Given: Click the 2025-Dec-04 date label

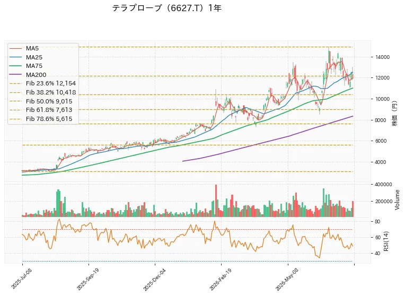Looking at the screenshot, I should tap(154, 279).
